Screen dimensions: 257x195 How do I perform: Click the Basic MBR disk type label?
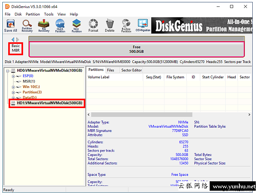(16, 48)
